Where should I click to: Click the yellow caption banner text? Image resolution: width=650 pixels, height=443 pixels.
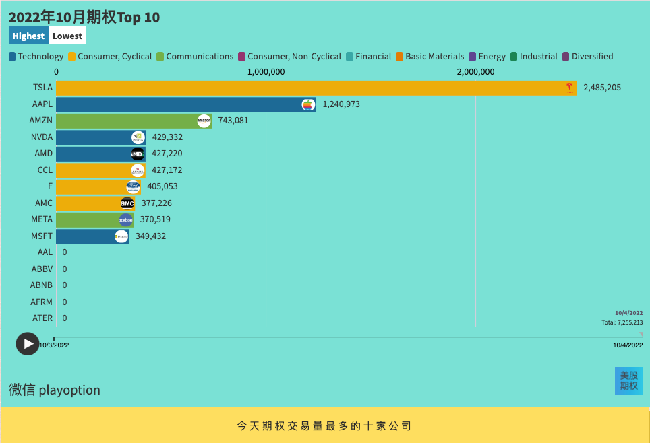(324, 426)
